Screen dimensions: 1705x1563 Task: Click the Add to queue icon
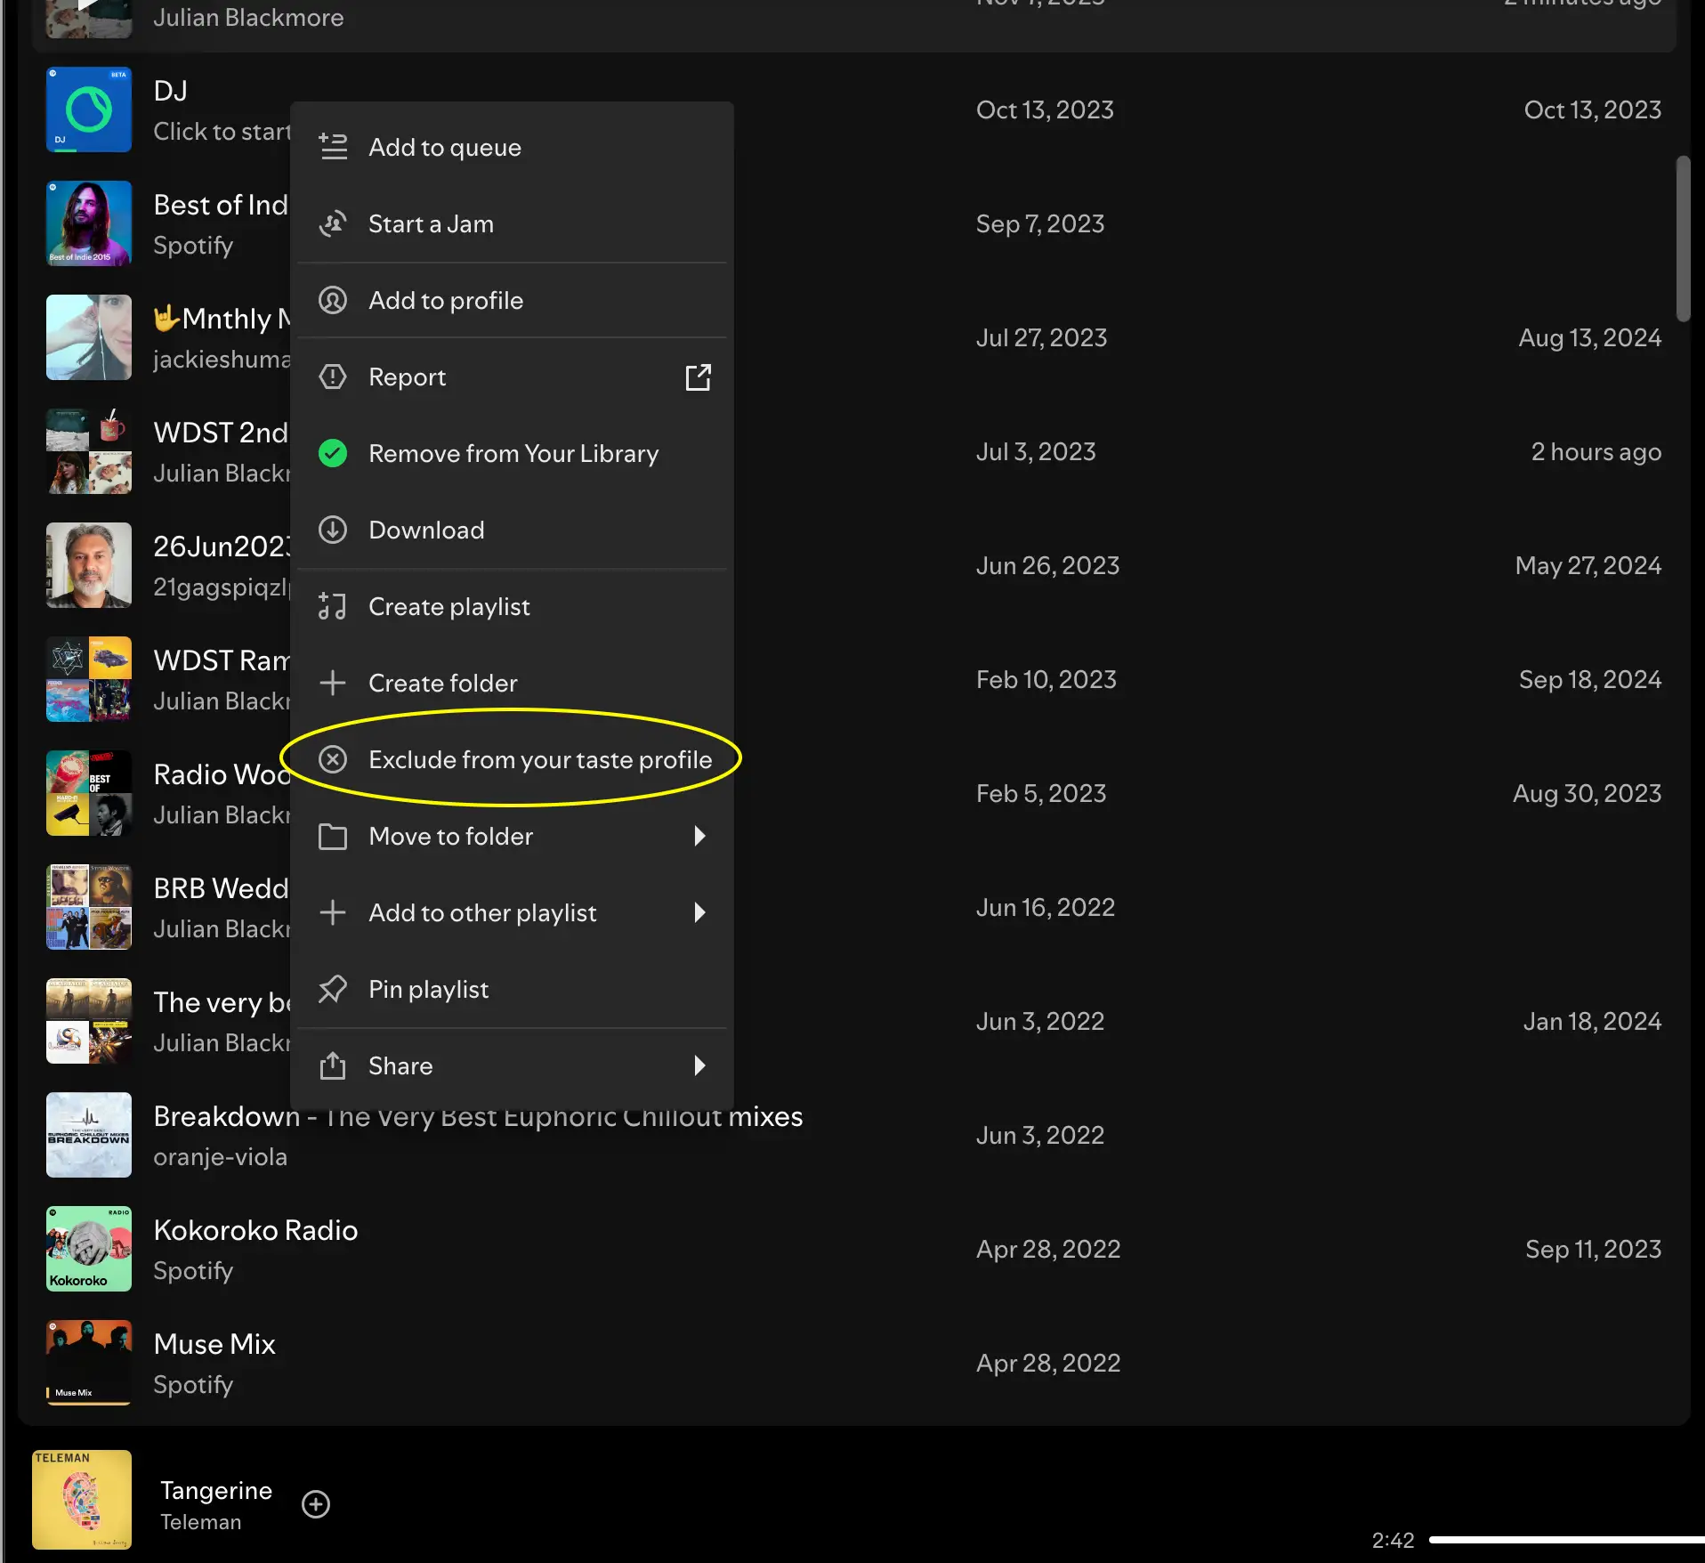pyautogui.click(x=333, y=147)
